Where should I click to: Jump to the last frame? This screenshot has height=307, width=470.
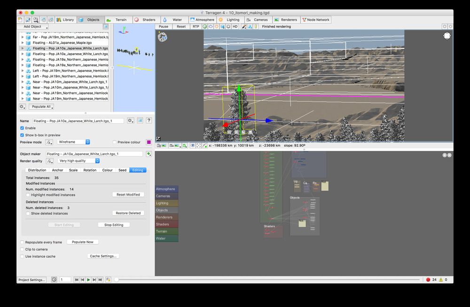pyautogui.click(x=101, y=280)
